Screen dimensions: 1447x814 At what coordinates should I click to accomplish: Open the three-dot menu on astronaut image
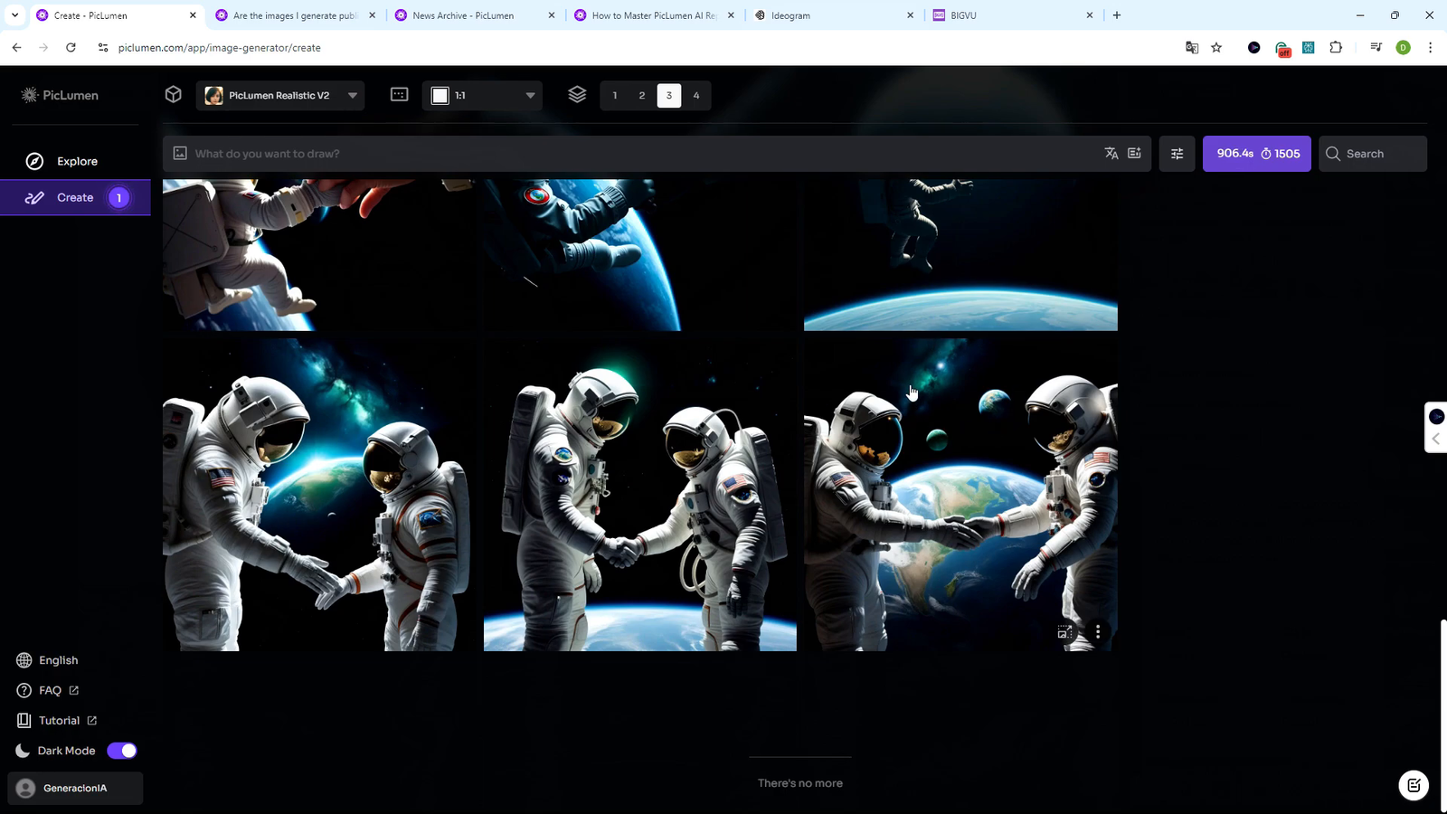(1098, 632)
